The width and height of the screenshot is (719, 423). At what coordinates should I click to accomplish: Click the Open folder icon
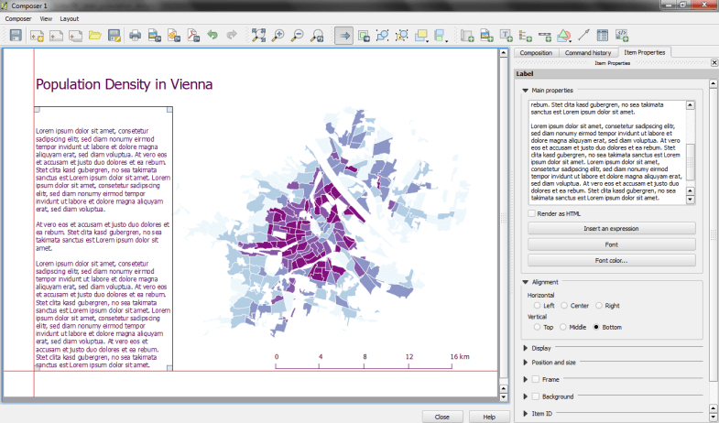click(x=94, y=36)
